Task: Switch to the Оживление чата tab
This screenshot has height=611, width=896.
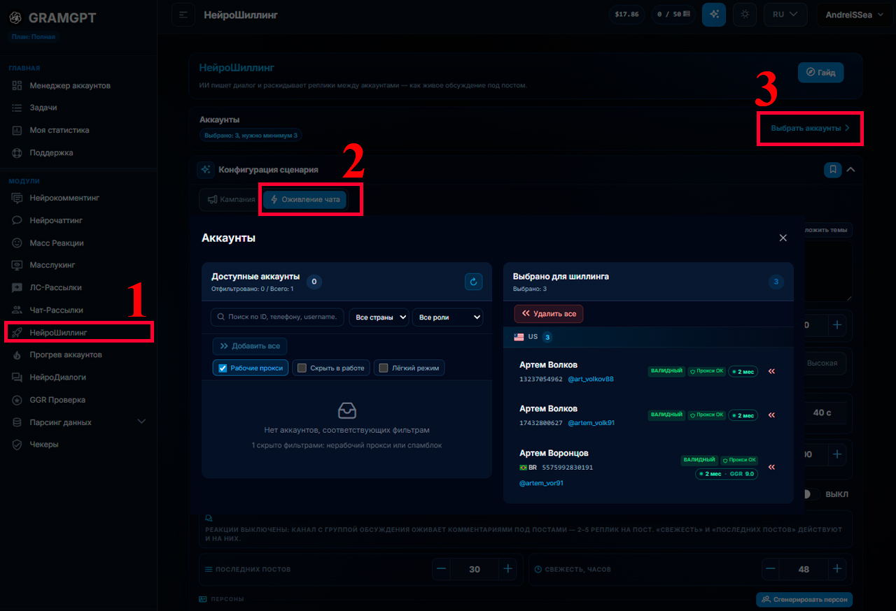Action: (x=305, y=199)
